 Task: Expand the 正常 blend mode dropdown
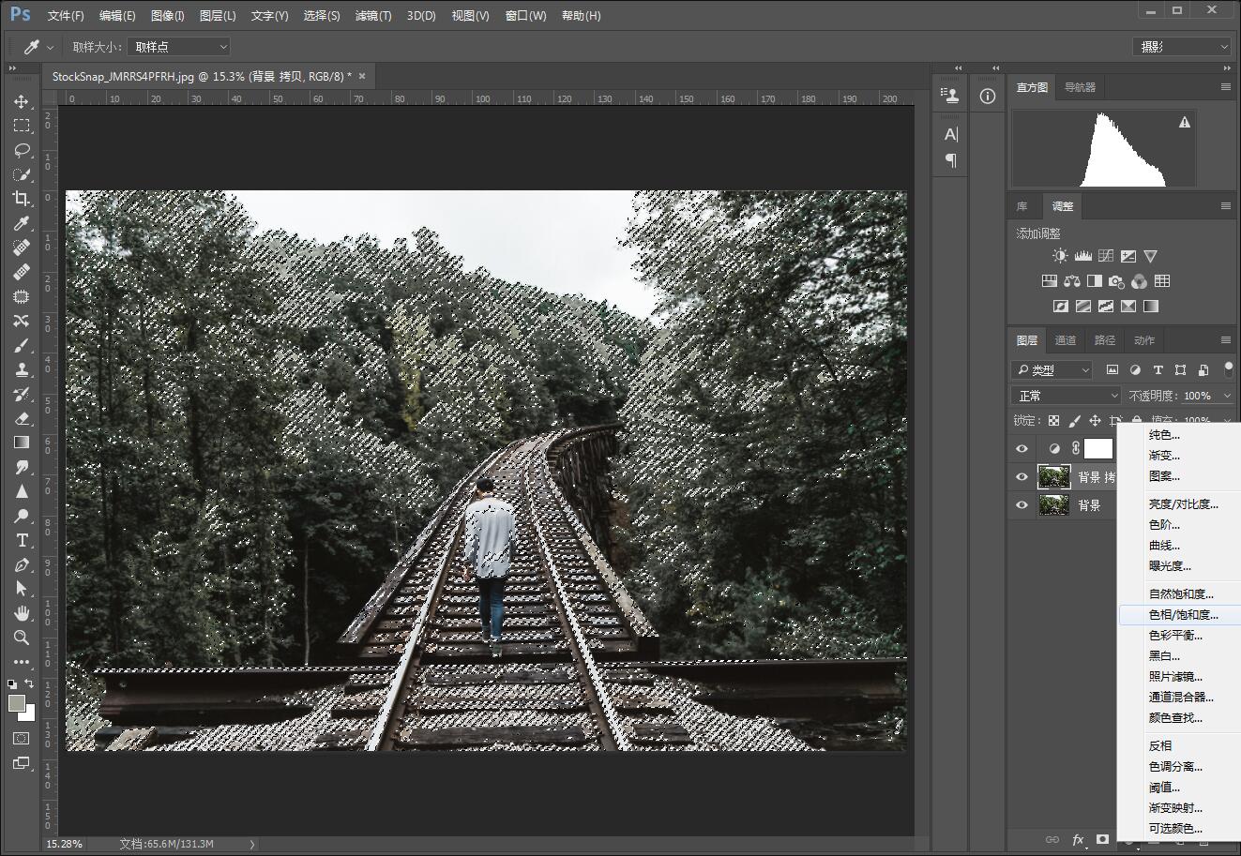[x=1067, y=396]
